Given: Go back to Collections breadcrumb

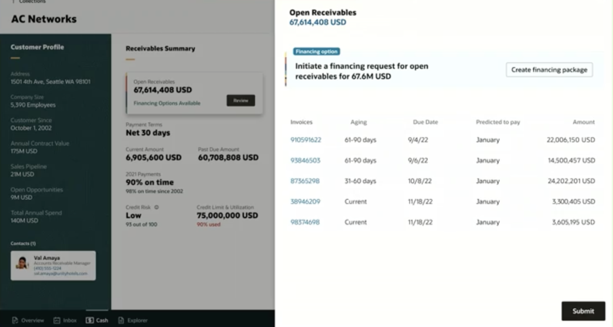Looking at the screenshot, I should click(32, 2).
